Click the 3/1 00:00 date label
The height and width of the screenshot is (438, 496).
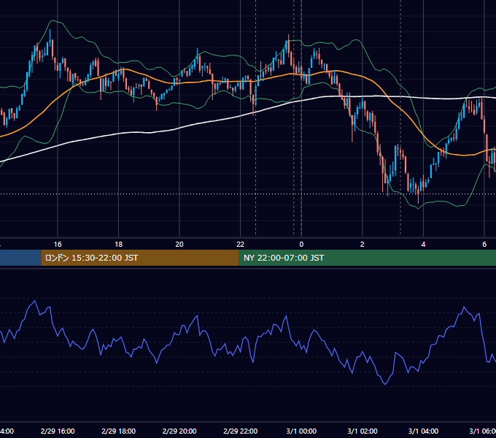tap(301, 431)
